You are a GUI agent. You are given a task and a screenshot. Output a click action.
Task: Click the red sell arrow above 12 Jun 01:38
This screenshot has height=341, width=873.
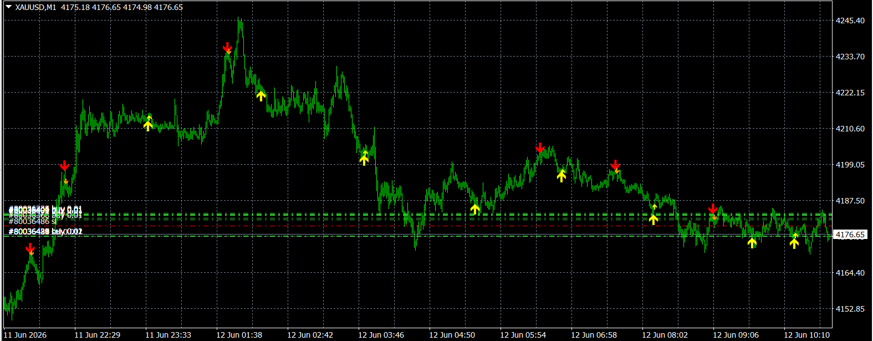(227, 48)
